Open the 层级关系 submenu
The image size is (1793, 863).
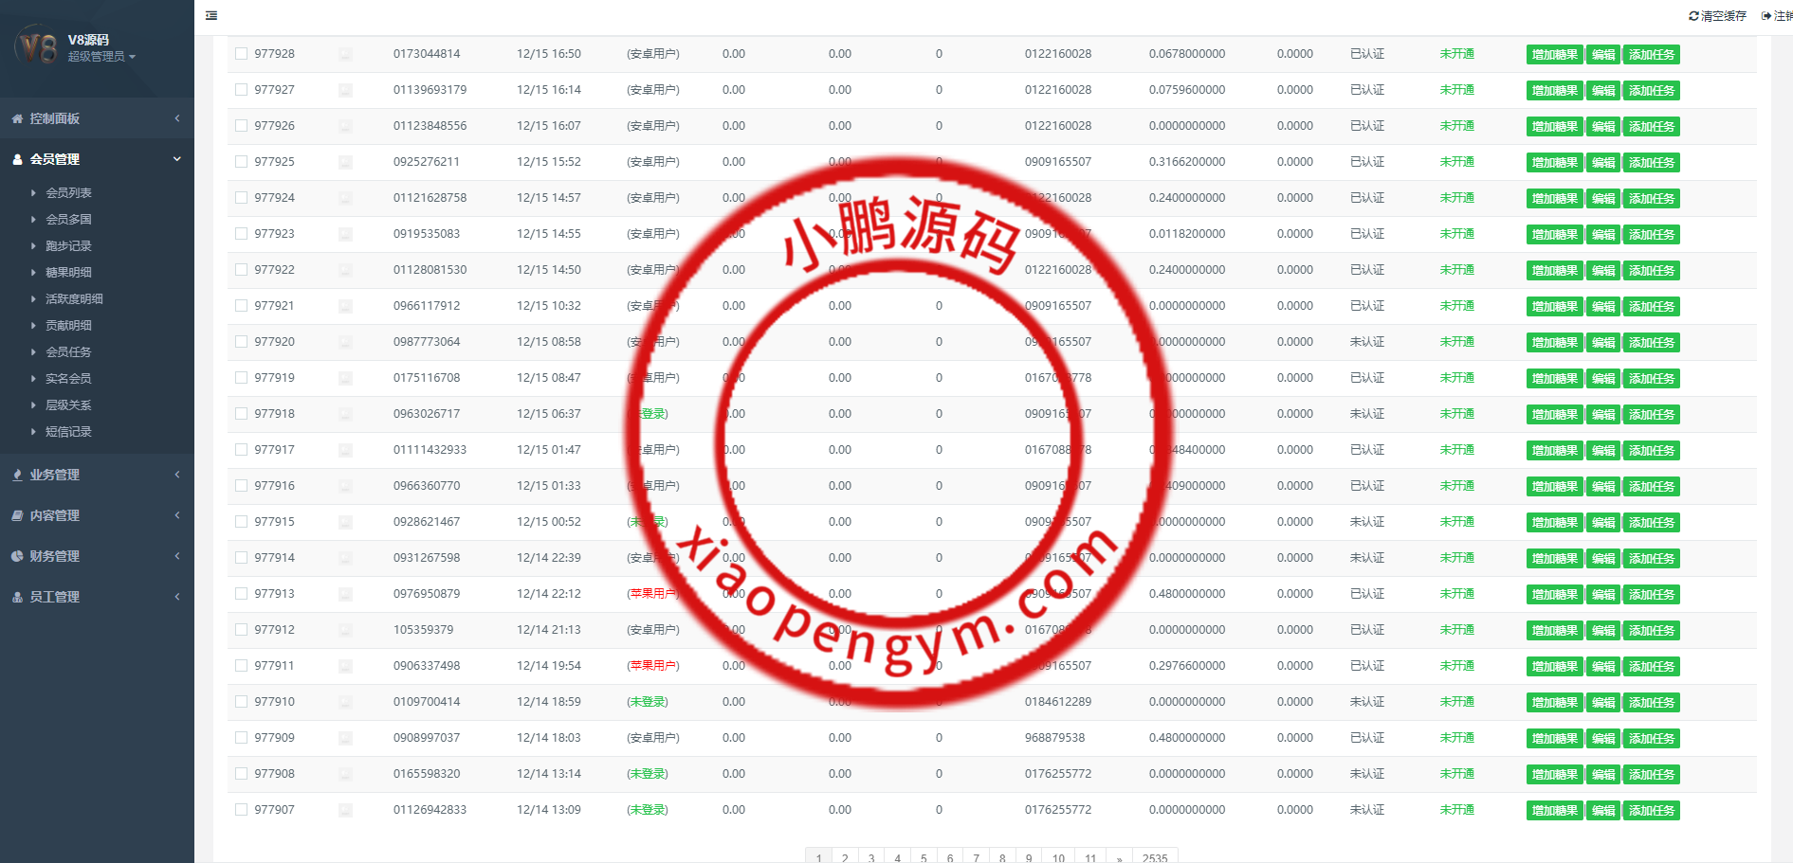(68, 405)
